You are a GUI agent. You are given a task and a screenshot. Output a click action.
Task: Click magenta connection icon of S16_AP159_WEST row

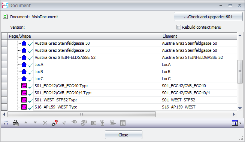click(24, 107)
